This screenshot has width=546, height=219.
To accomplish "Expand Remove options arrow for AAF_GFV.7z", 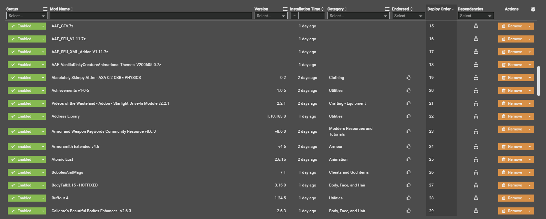I will pos(530,26).
